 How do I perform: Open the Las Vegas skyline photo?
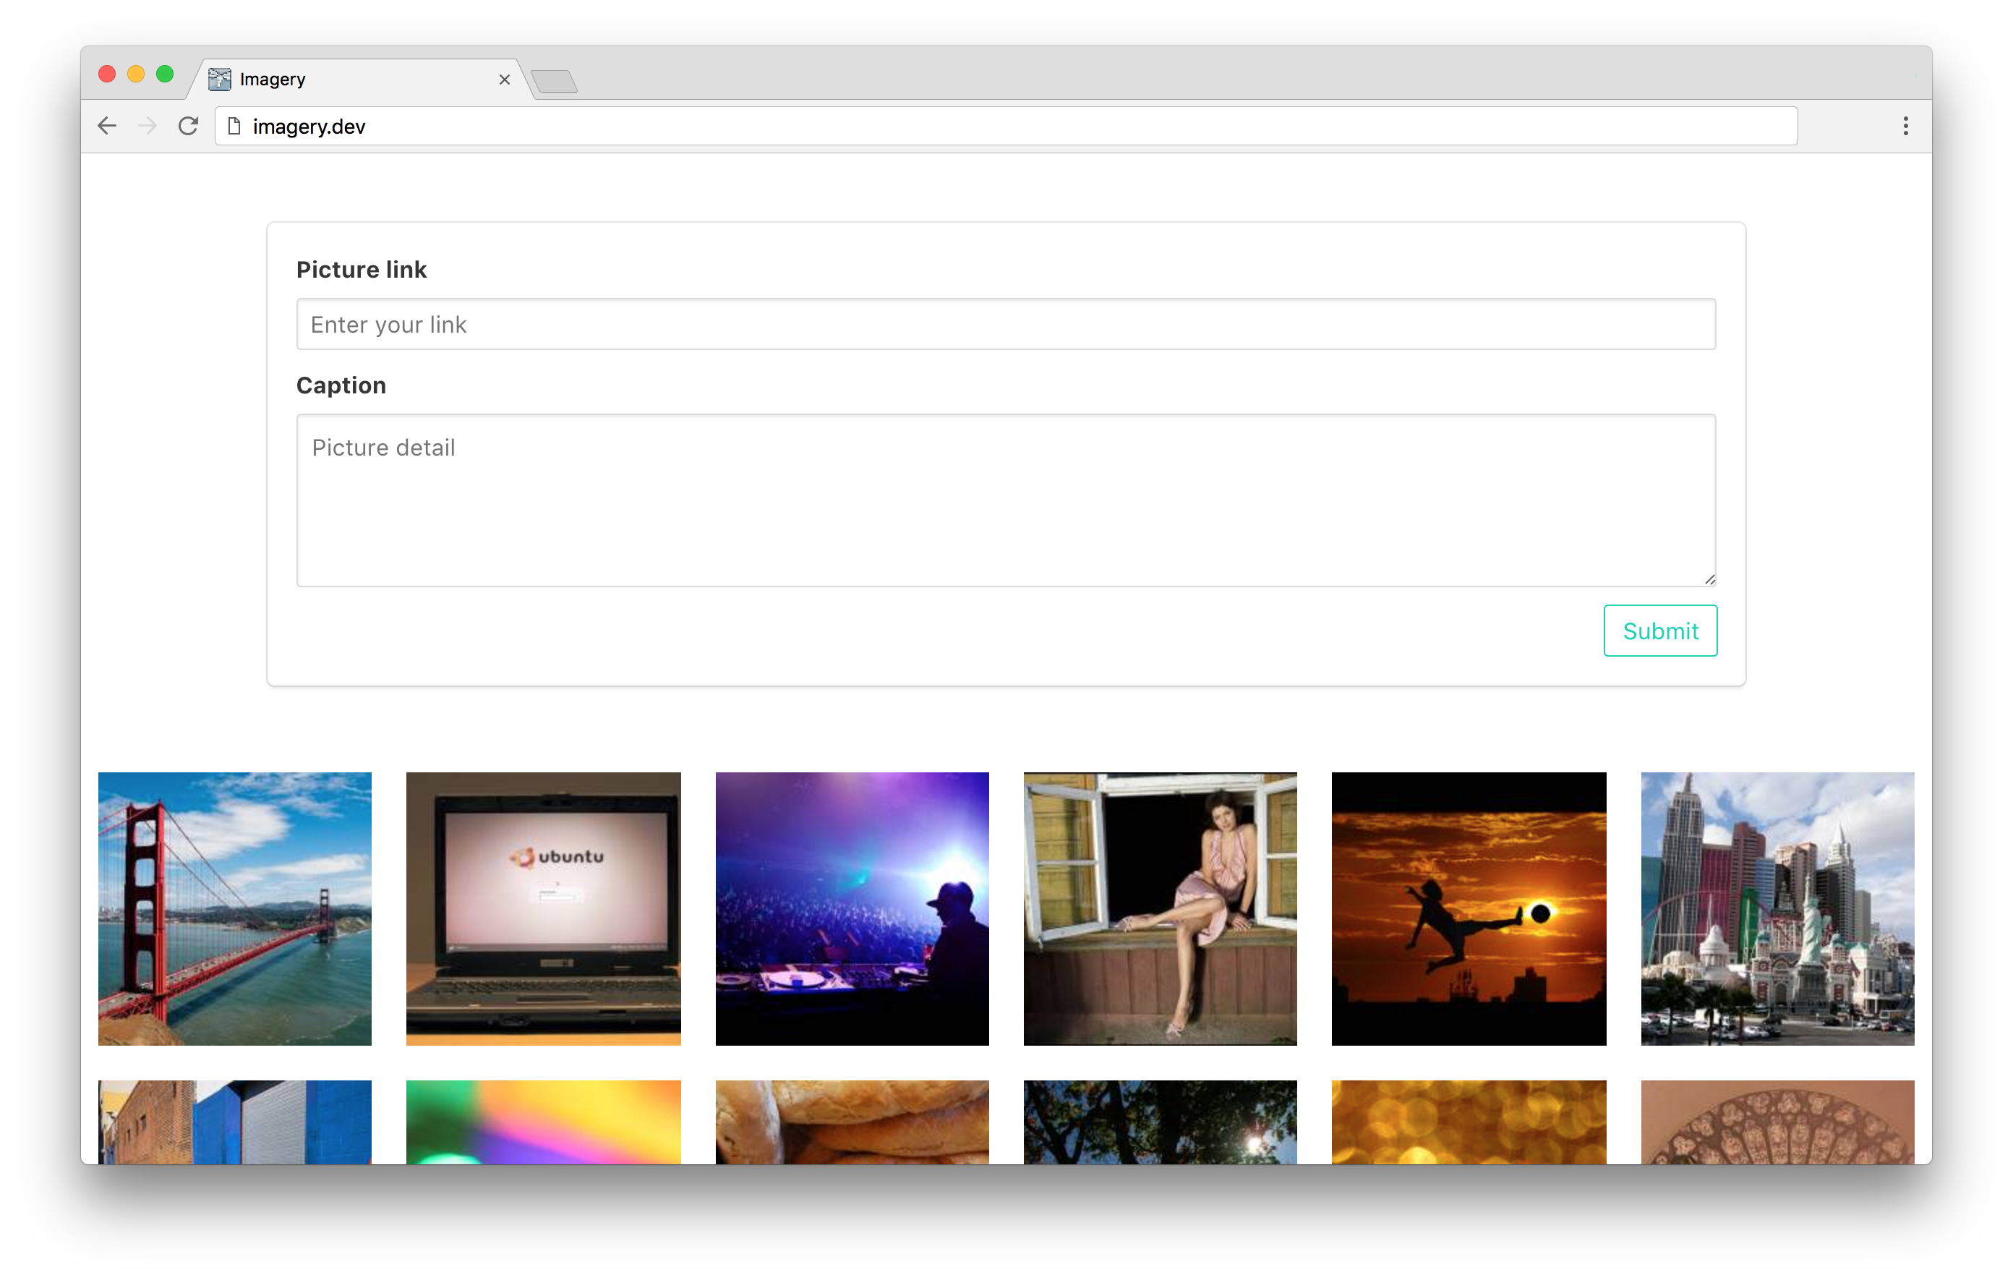(x=1777, y=909)
